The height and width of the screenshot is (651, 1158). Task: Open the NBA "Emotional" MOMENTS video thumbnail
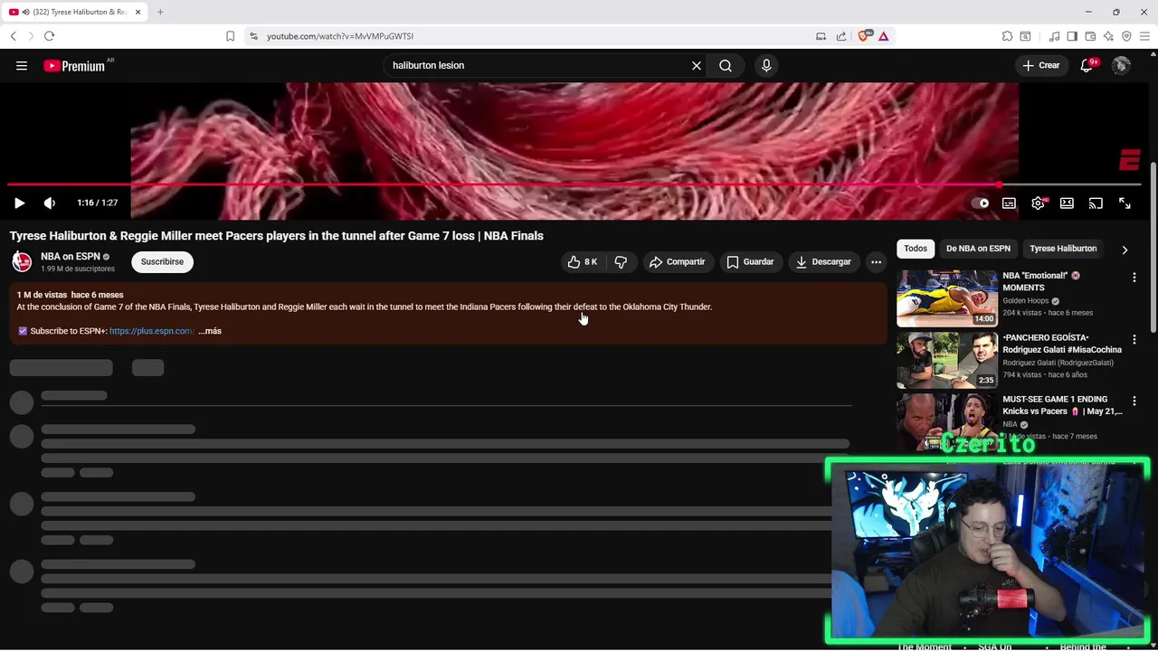[x=947, y=298]
